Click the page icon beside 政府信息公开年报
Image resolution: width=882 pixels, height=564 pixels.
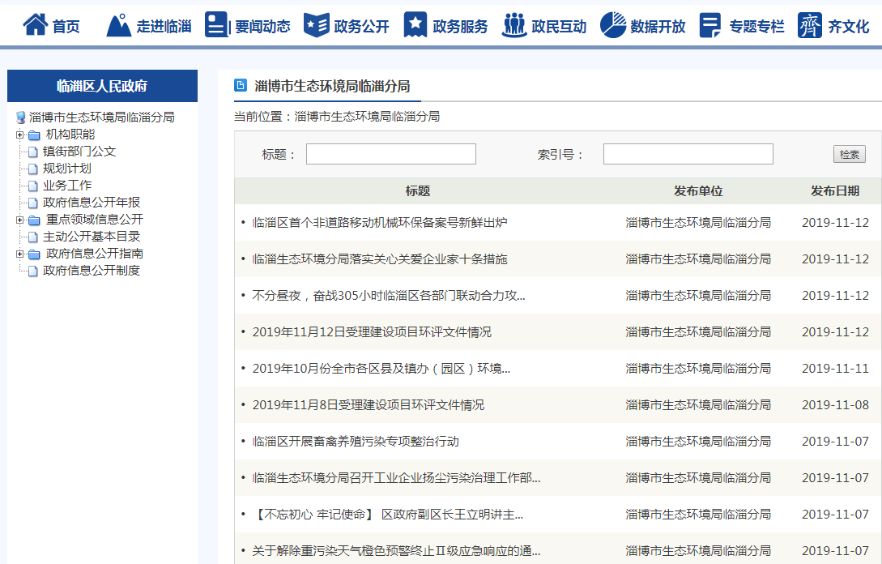(32, 203)
